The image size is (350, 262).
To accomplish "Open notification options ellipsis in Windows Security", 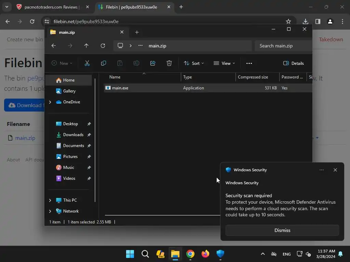I will pyautogui.click(x=321, y=170).
